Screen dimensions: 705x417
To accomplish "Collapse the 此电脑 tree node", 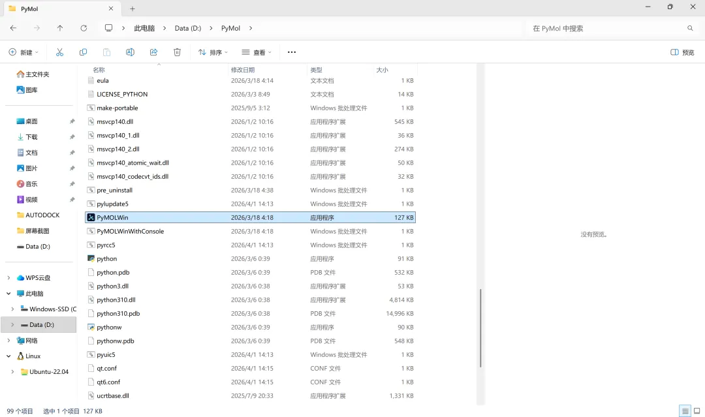I will point(8,294).
